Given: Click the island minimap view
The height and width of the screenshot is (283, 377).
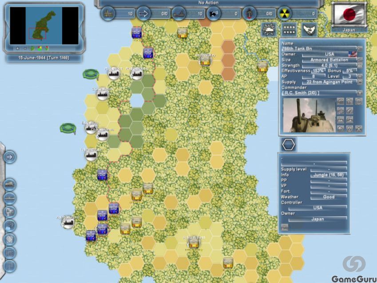Looking at the screenshot, I should pyautogui.click(x=44, y=25).
